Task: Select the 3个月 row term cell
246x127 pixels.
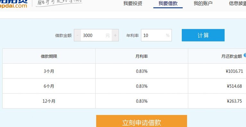Action: pyautogui.click(x=49, y=71)
